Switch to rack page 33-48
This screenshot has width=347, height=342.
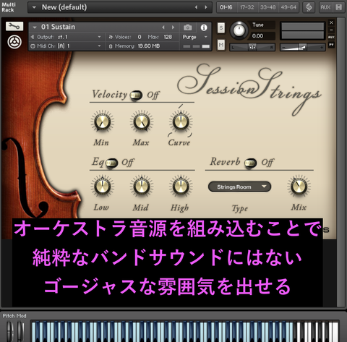point(268,7)
